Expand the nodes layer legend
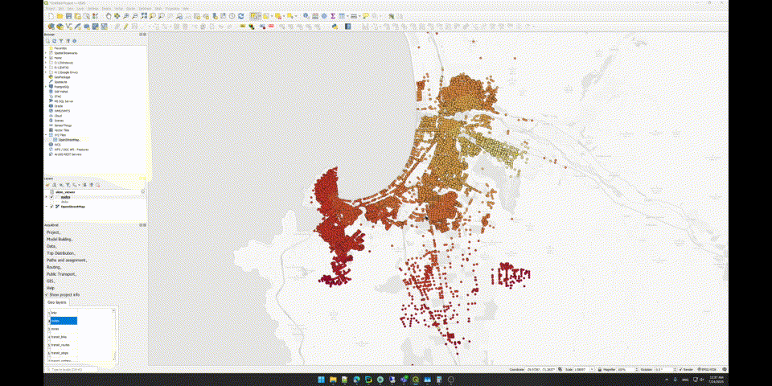Image resolution: width=772 pixels, height=386 pixels. [47, 197]
